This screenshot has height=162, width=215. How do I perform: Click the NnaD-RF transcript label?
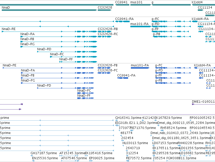click(x=66, y=59)
